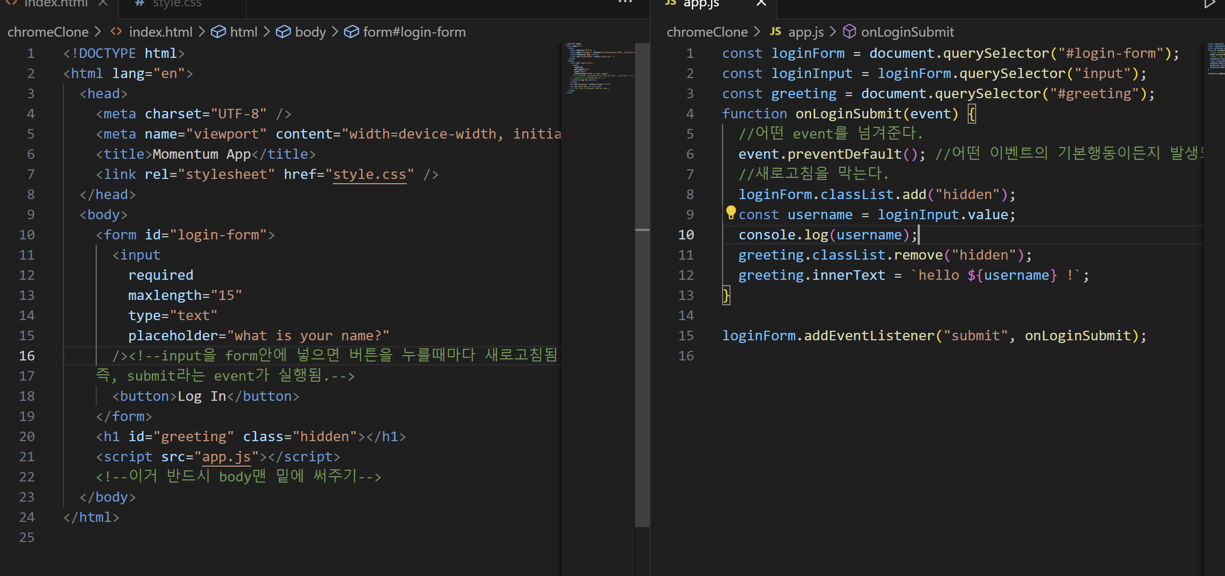Image resolution: width=1225 pixels, height=576 pixels.
Task: Click the lightbulb quick-fix icon on line 9
Action: coord(731,213)
